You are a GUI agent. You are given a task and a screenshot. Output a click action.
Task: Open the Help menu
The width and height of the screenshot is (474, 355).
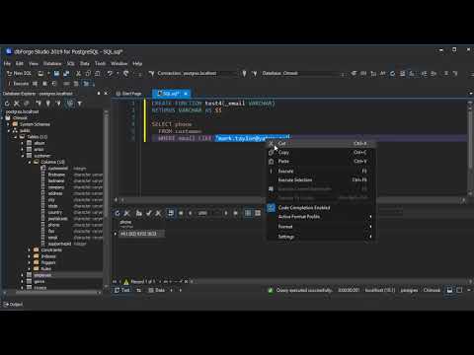[137, 63]
